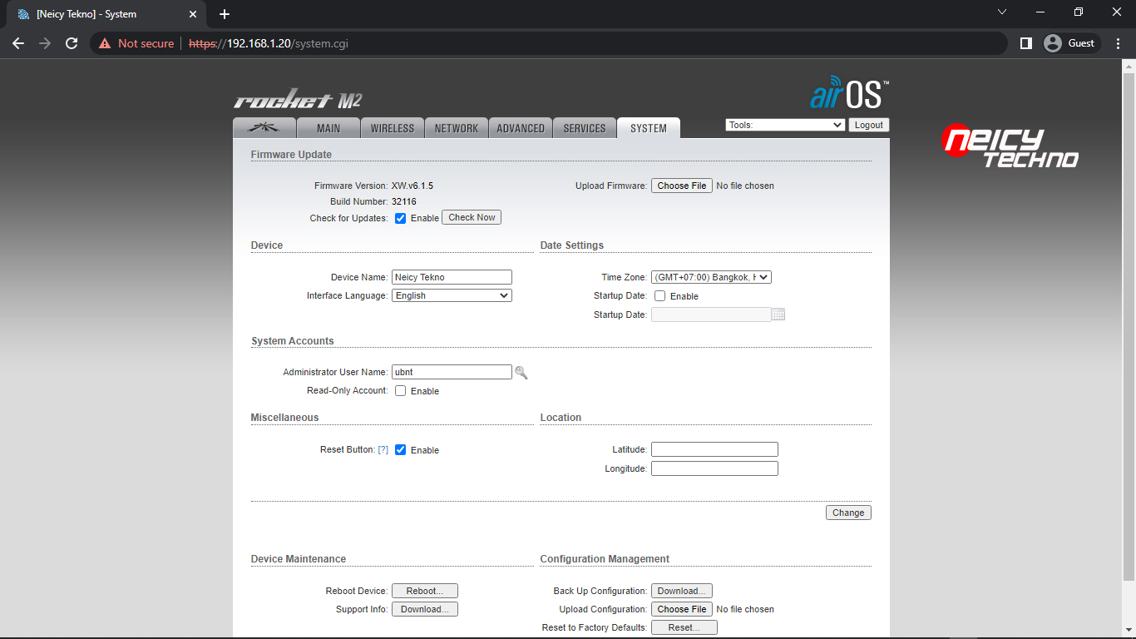This screenshot has height=639, width=1136.
Task: Open the browser side panel icon
Action: coord(1026,43)
